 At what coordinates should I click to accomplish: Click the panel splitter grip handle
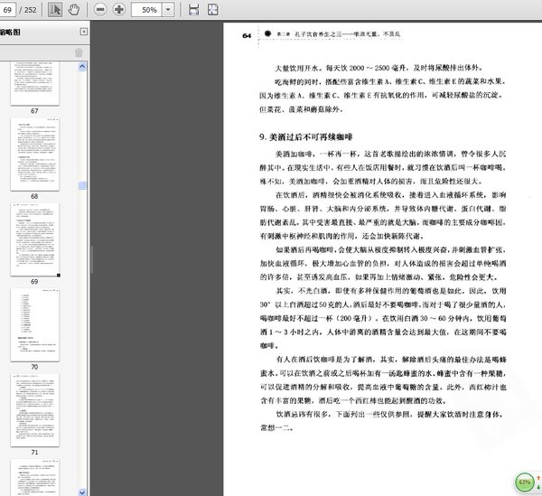[x=91, y=259]
